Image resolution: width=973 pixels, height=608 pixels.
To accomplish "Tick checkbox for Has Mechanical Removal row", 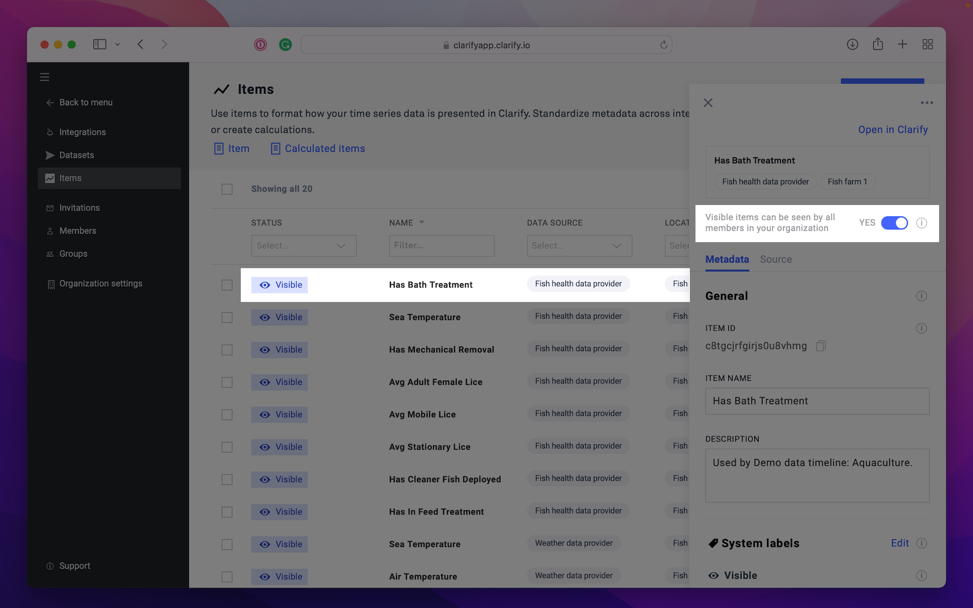I will coord(227,350).
